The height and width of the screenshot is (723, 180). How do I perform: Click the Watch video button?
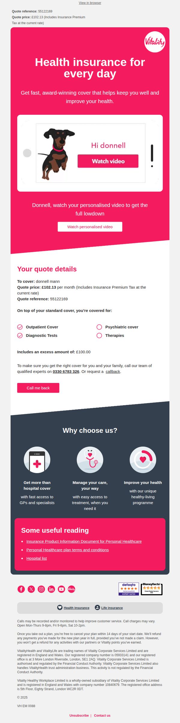[108, 161]
